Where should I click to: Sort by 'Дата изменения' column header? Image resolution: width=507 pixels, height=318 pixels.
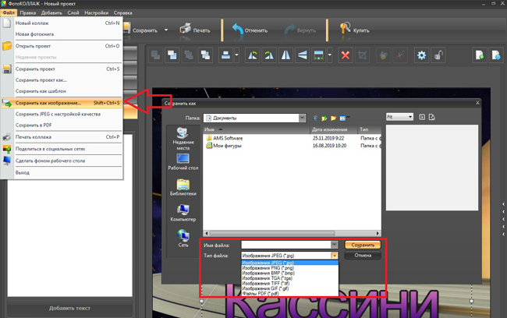(x=334, y=129)
